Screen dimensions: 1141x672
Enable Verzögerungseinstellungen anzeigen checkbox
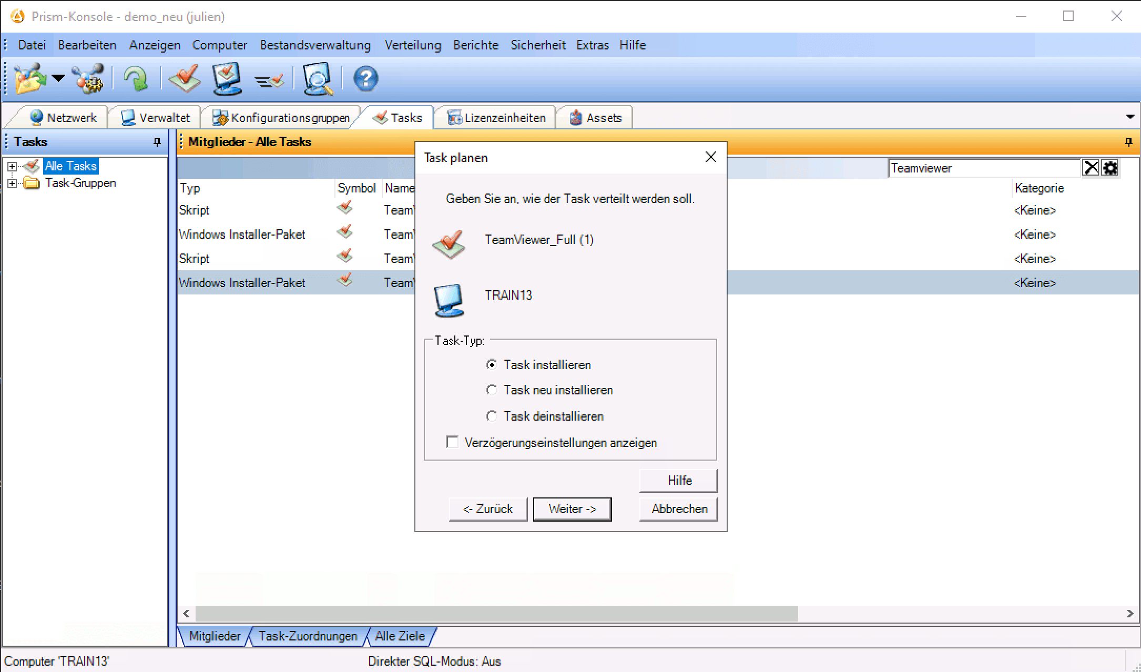click(452, 442)
